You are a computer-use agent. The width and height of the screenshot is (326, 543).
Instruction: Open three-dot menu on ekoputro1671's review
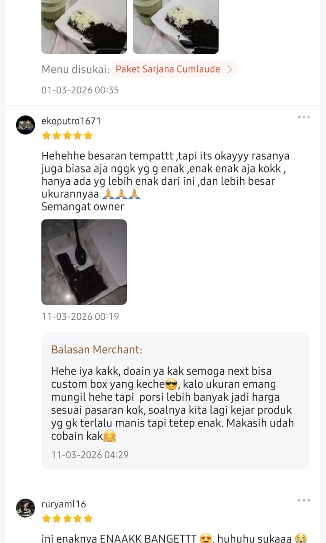point(304,117)
